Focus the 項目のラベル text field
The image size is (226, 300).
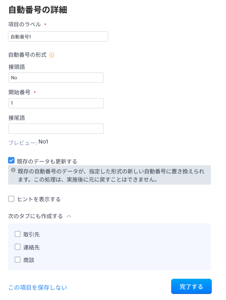pyautogui.click(x=58, y=37)
